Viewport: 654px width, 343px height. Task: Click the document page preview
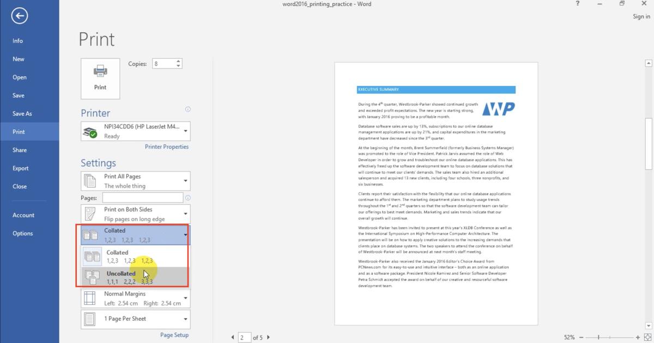[x=436, y=193]
